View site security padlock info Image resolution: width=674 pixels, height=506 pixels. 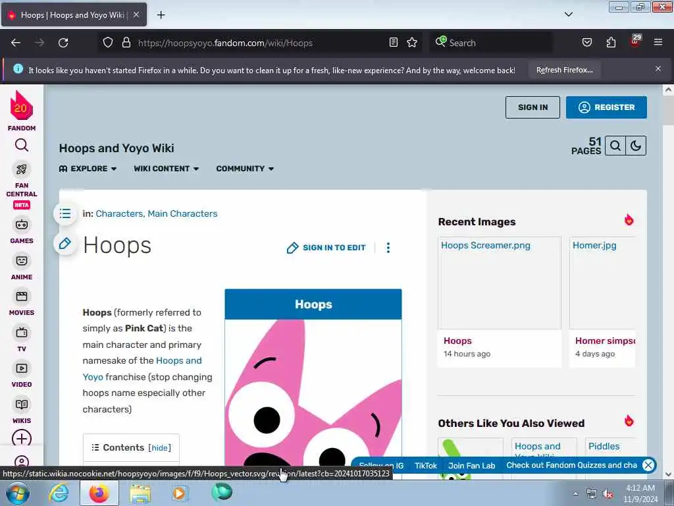[126, 43]
